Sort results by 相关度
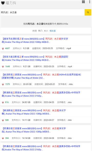The width and height of the screenshot is (92, 151). [53, 31]
